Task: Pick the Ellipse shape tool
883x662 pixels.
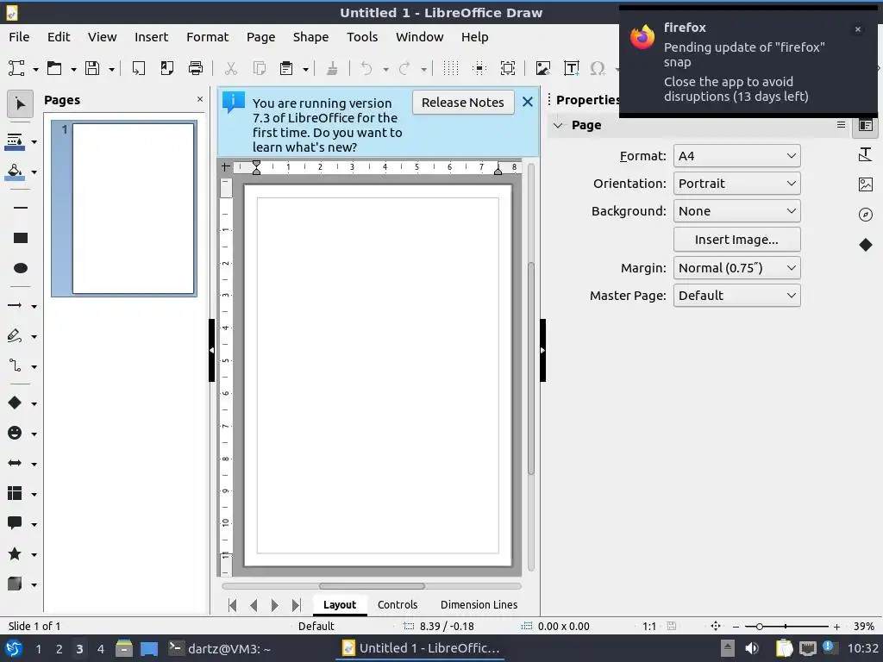Action: (21, 268)
